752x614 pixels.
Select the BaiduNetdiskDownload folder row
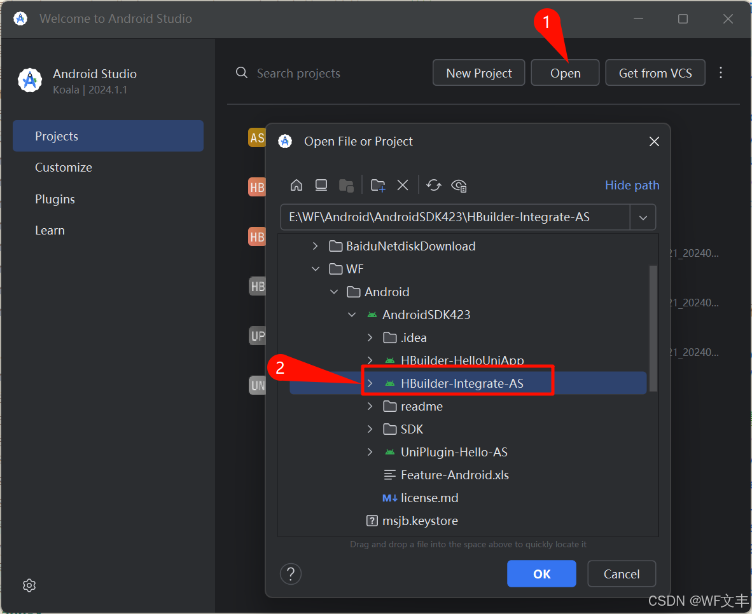click(x=468, y=246)
